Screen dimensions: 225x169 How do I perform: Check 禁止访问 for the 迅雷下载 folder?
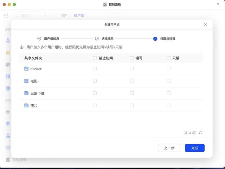tap(95, 93)
